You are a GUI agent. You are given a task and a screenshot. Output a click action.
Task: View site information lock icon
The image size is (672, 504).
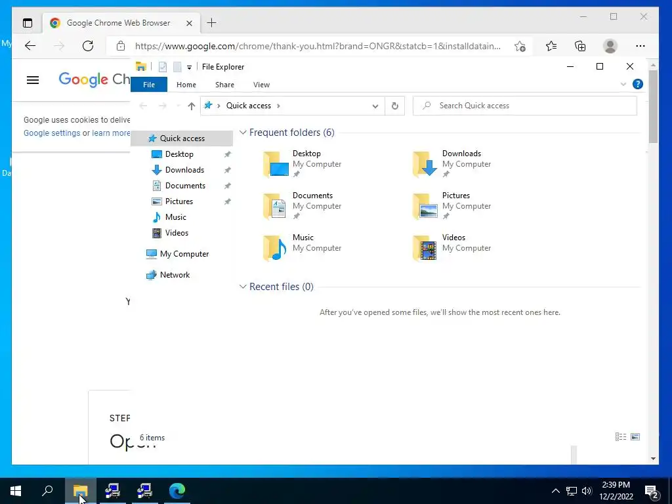coord(121,46)
